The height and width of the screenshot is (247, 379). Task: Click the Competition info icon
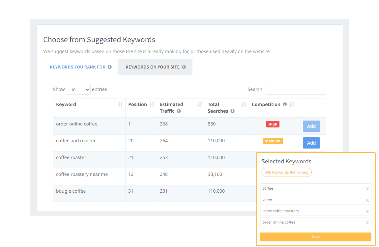(x=285, y=104)
